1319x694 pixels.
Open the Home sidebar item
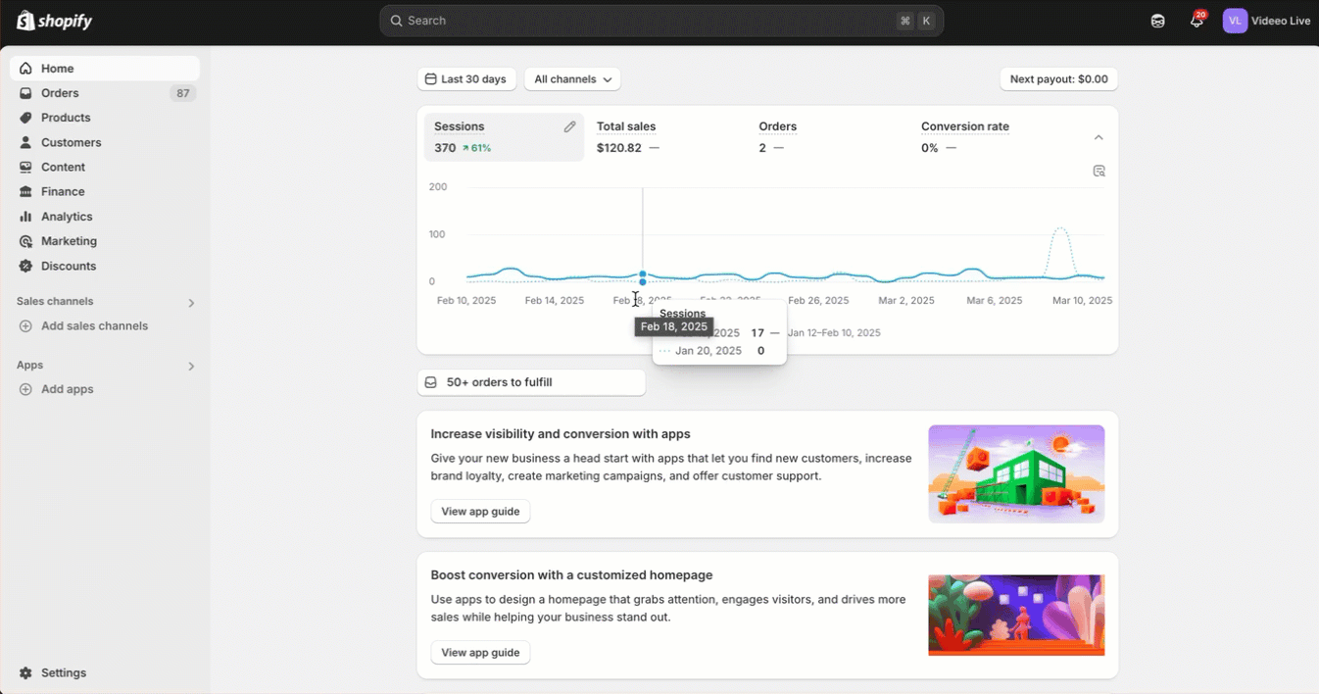click(105, 69)
